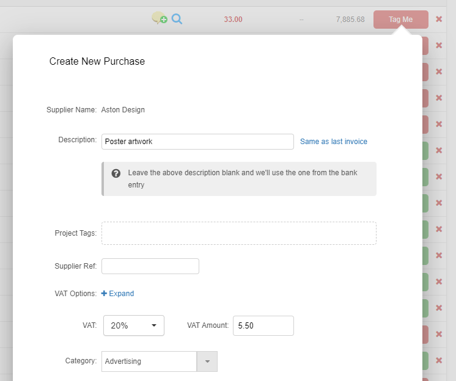Focus the Supplier Ref input field

[x=150, y=266]
